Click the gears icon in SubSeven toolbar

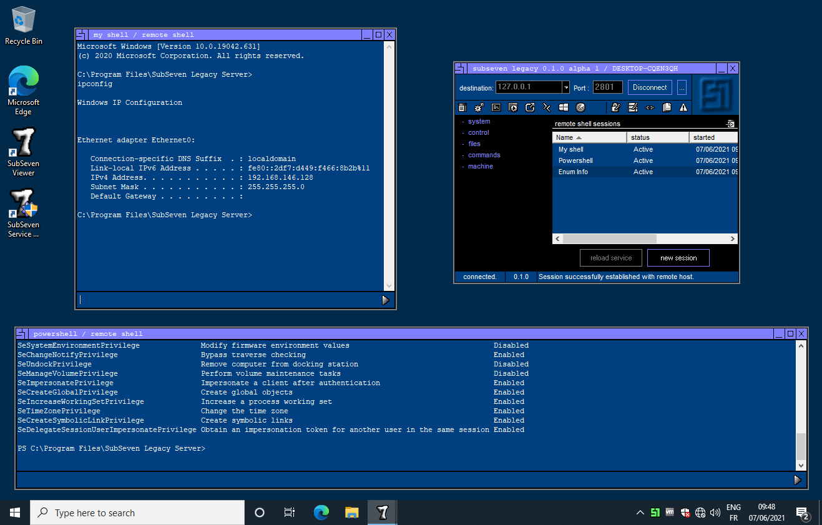[479, 107]
